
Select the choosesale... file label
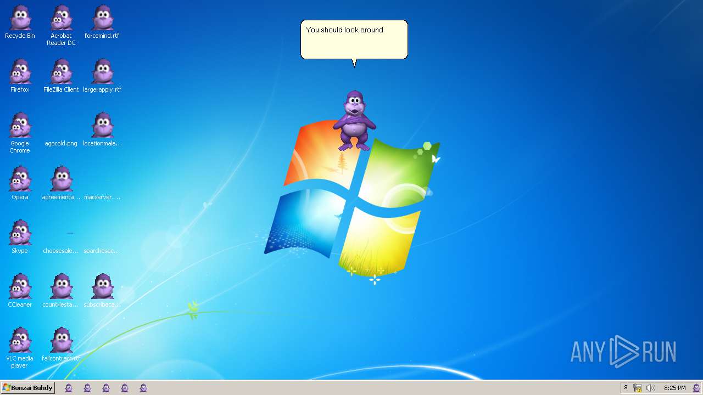click(61, 251)
